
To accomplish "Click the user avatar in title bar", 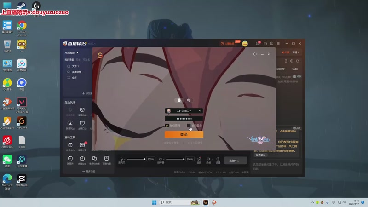I will [x=245, y=44].
